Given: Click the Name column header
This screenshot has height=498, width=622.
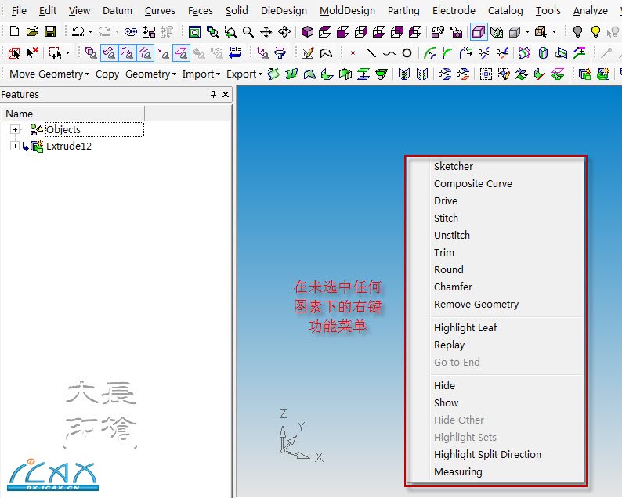Looking at the screenshot, I should pyautogui.click(x=73, y=114).
